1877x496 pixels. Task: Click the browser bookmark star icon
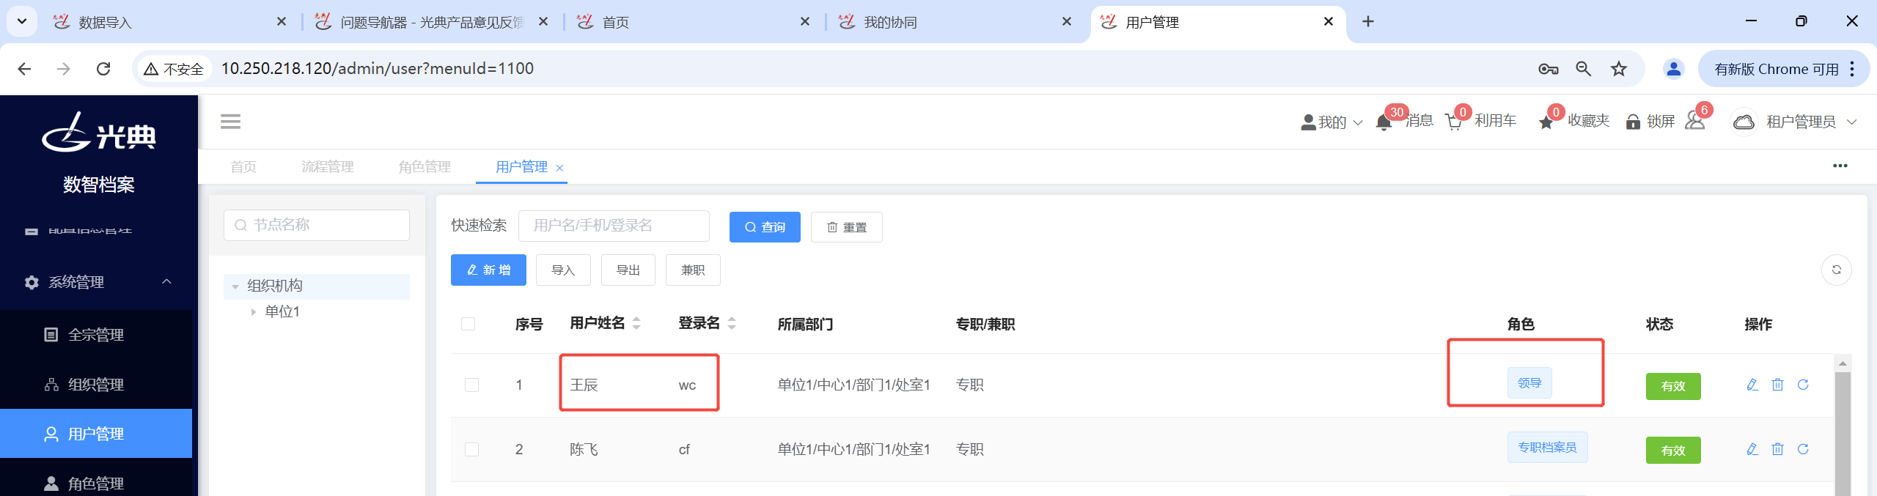pos(1619,69)
